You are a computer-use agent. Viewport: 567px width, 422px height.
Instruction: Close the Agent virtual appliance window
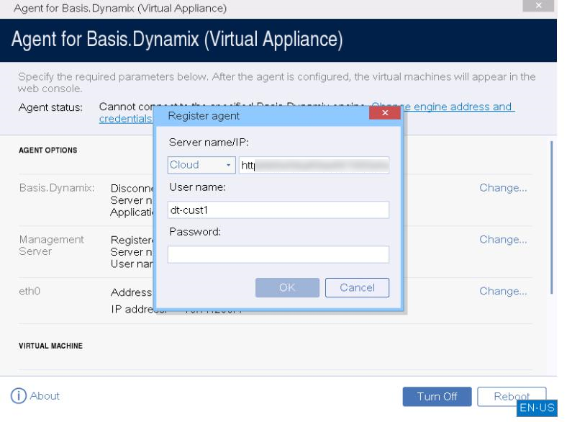pyautogui.click(x=538, y=6)
